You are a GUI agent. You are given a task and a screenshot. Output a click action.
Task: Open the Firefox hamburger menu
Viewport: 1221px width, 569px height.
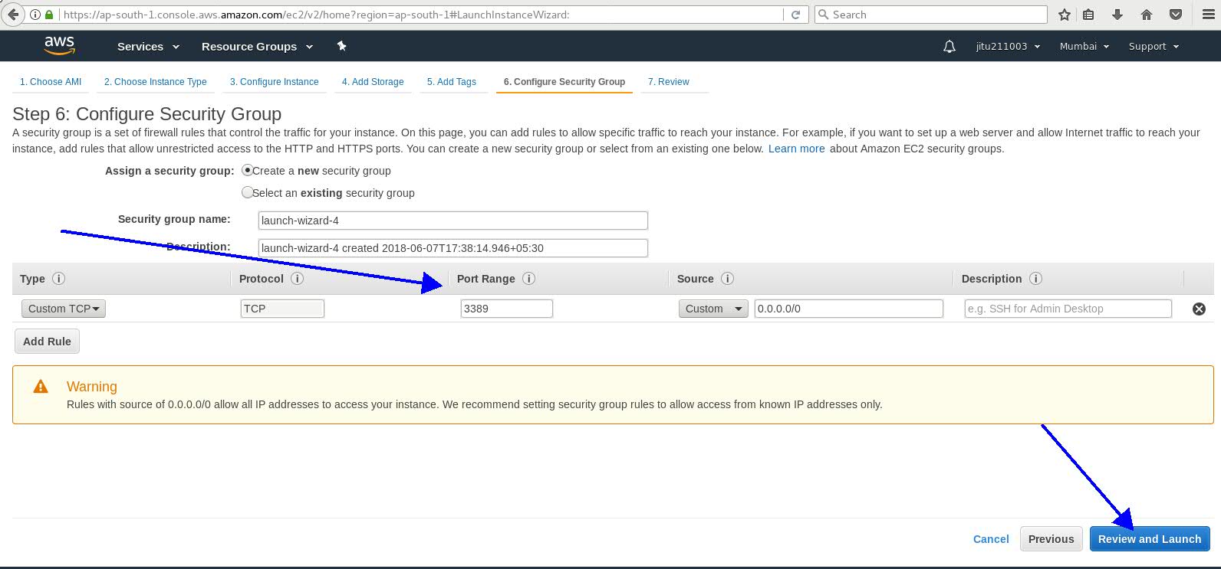(x=1208, y=15)
